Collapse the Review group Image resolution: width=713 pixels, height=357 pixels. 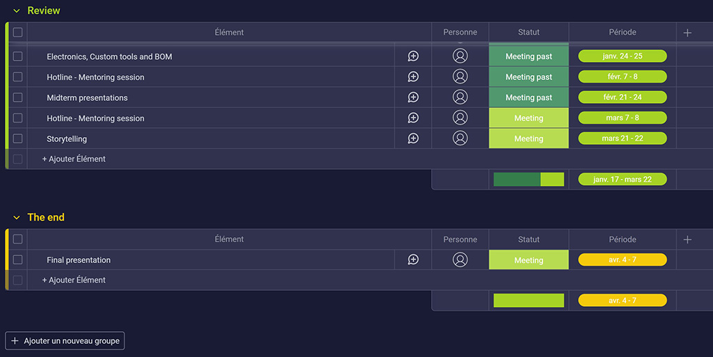[x=17, y=10]
